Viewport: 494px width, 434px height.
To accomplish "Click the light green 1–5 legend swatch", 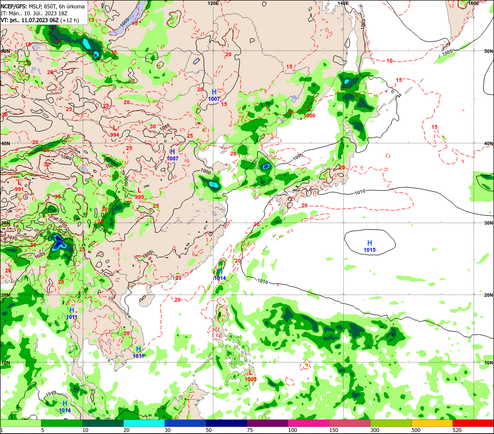I will coord(21,423).
